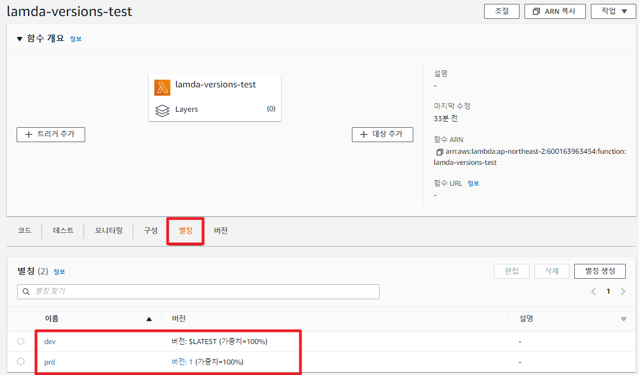Click the 트리거 추가 button
639x375 pixels.
(x=51, y=134)
